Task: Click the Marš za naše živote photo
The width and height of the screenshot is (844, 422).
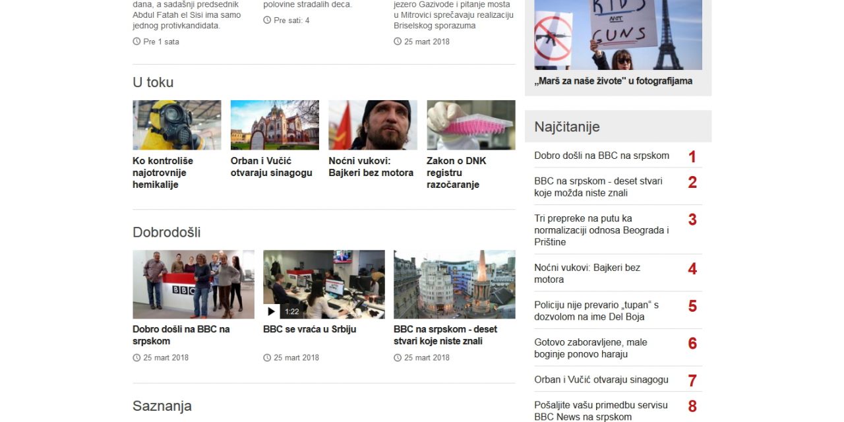Action: (x=618, y=35)
